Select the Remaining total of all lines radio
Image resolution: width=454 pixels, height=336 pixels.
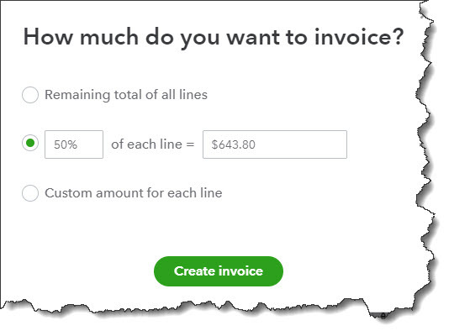[30, 95]
